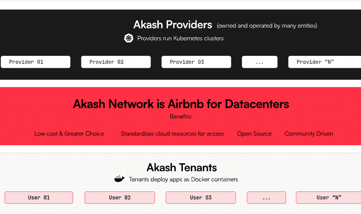Select the User 01 box

[x=39, y=197]
